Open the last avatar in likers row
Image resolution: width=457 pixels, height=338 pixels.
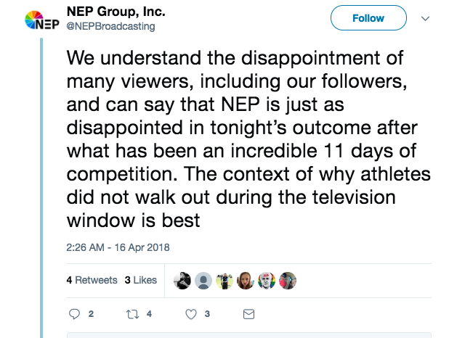click(x=288, y=281)
